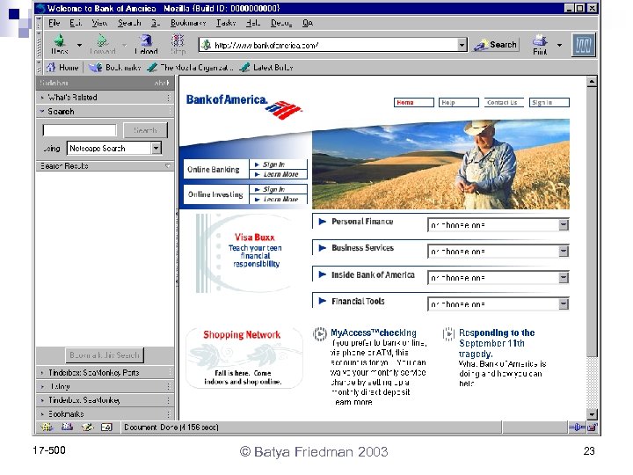Collapse the Search sidebar panel
Screen dimensions: 633x475
[x=105, y=112]
